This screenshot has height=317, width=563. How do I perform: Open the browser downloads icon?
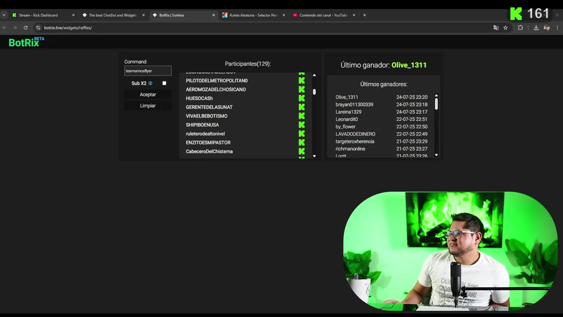click(536, 28)
